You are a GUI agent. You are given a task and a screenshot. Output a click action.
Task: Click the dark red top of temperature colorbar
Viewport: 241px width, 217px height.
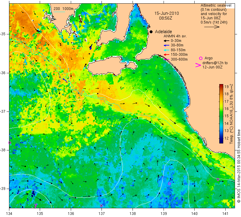click(221, 85)
